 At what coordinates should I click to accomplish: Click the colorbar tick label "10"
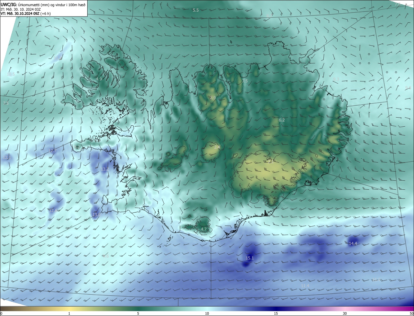point(207,313)
